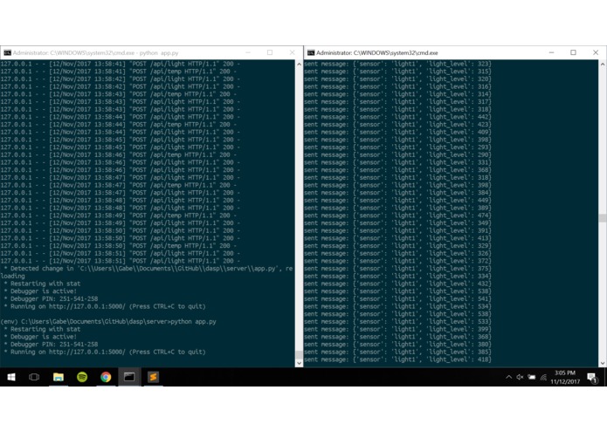The width and height of the screenshot is (607, 431).
Task: Open the Windows Start menu
Action: coord(11,377)
